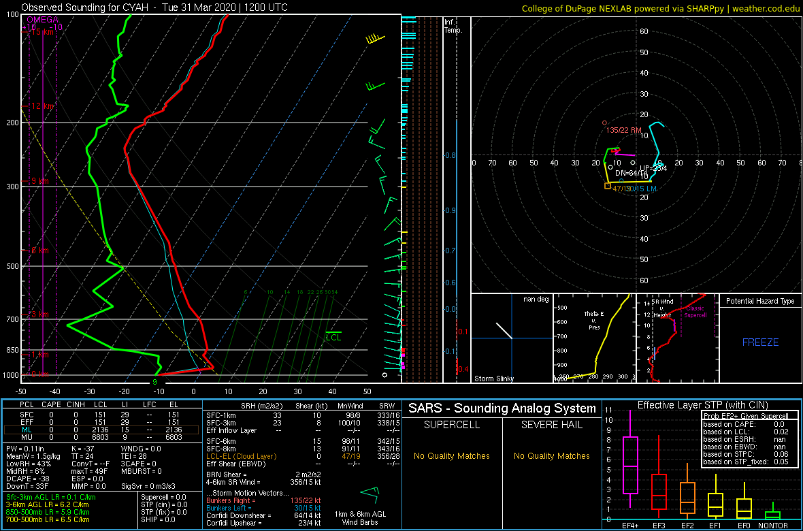This screenshot has height=531, width=803.
Task: Click the DN=64/14 hodograph label
Action: (631, 174)
